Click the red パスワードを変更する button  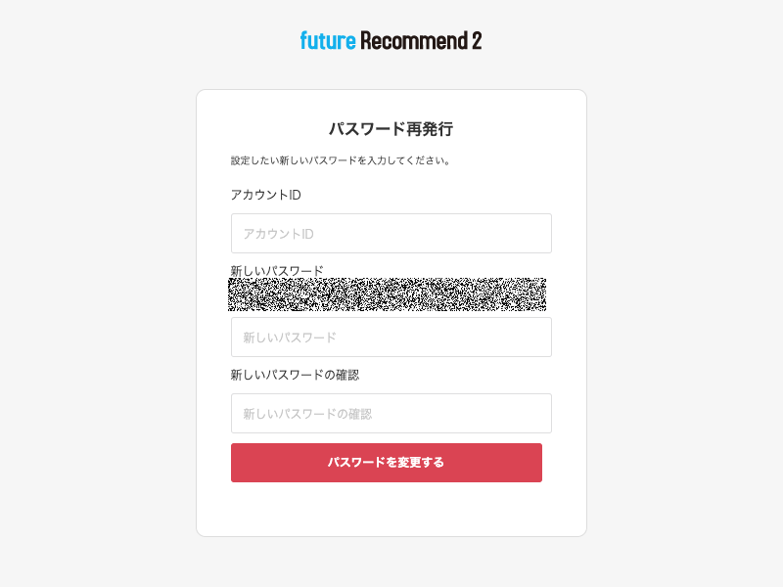[386, 463]
